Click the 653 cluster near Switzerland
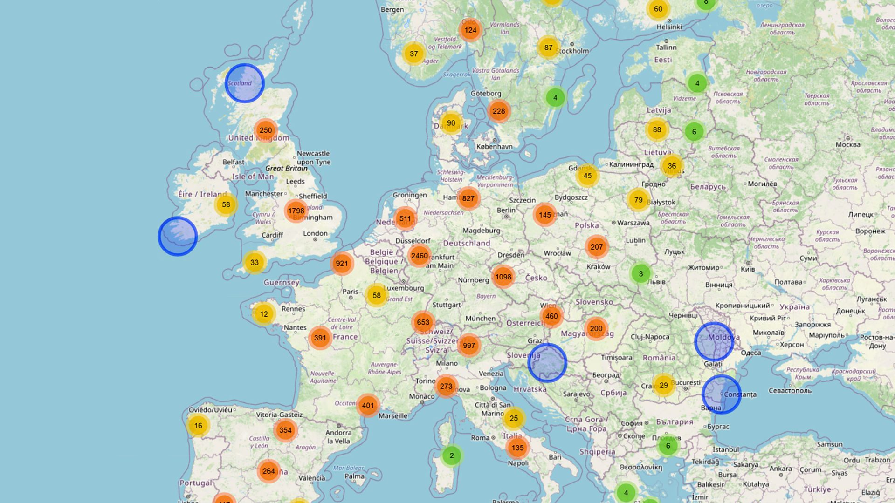Screen dimensions: 895x503 point(423,322)
